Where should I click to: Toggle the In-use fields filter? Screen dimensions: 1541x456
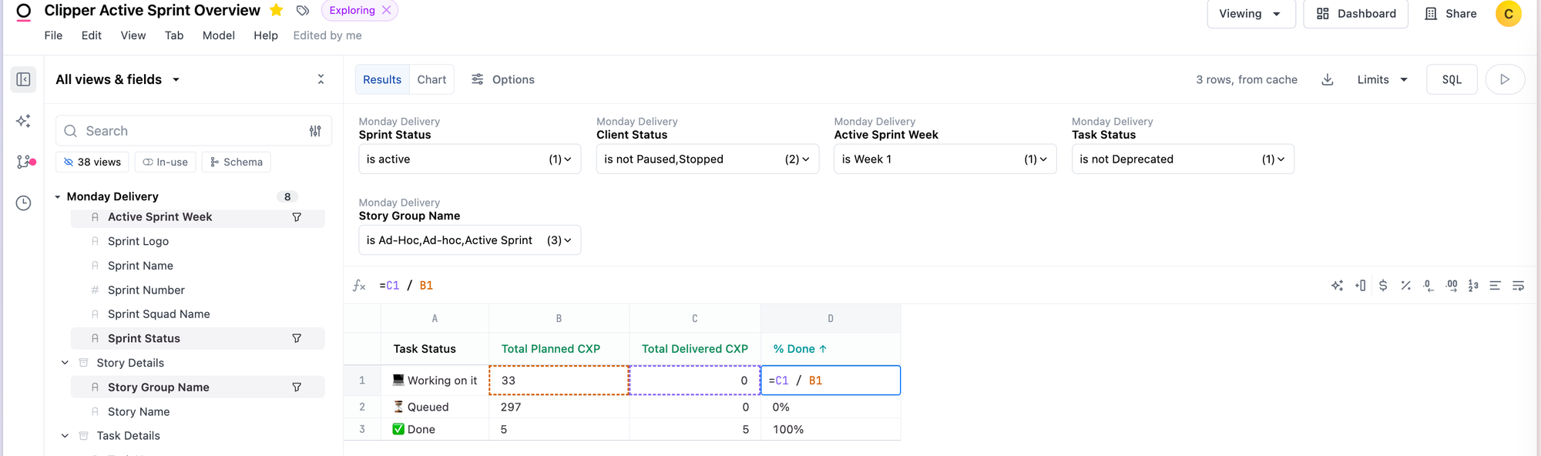click(165, 162)
